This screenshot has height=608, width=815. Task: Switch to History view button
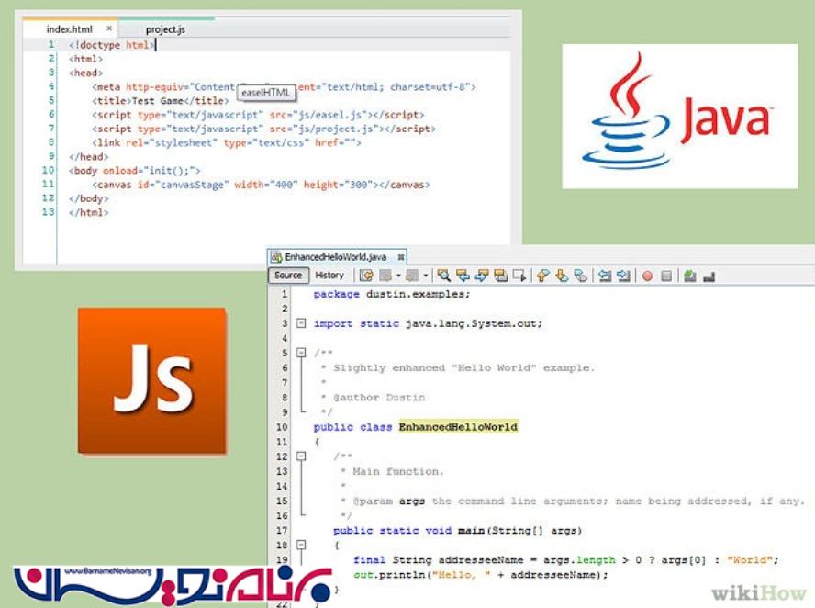pos(329,276)
